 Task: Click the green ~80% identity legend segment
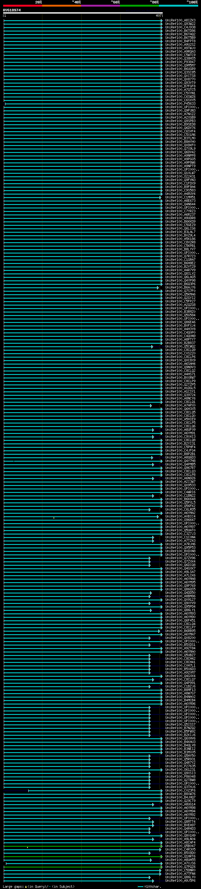139,6
